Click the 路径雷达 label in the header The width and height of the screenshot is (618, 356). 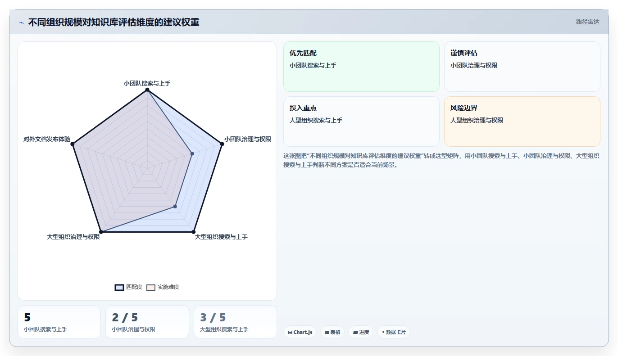pyautogui.click(x=587, y=22)
